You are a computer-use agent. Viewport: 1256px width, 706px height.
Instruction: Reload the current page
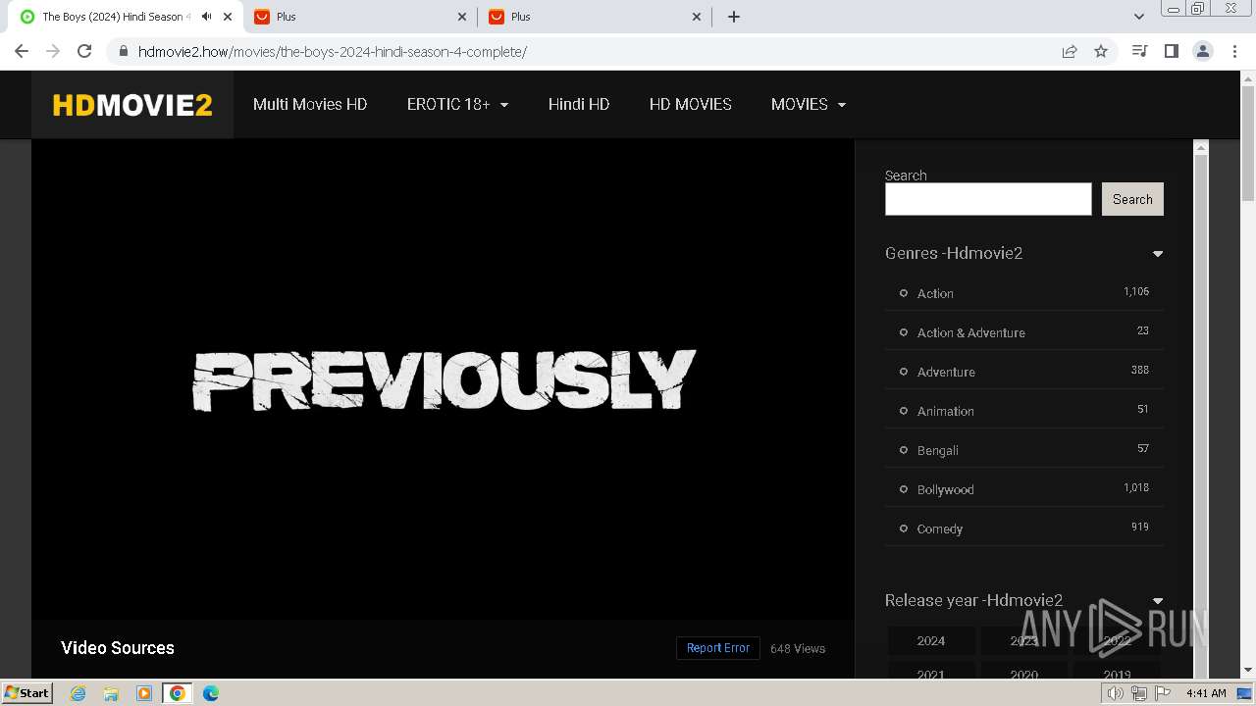[84, 51]
